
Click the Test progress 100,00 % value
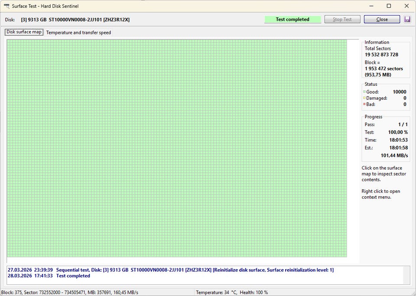point(398,132)
